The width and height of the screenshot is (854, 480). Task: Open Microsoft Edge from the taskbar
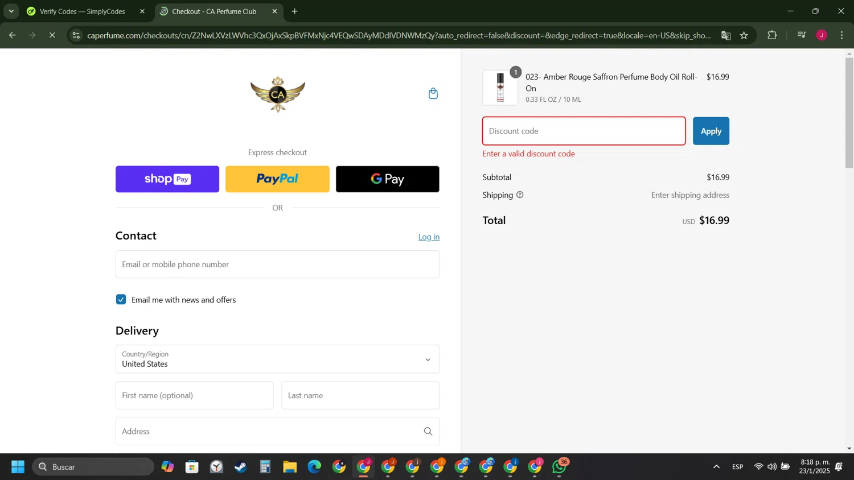point(314,467)
